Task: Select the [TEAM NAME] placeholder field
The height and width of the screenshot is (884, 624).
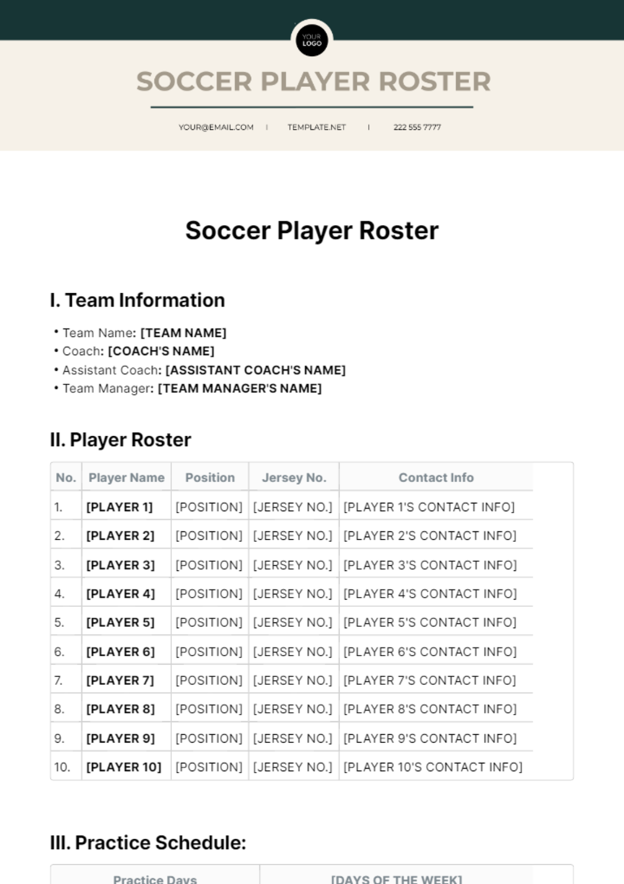Action: tap(184, 333)
